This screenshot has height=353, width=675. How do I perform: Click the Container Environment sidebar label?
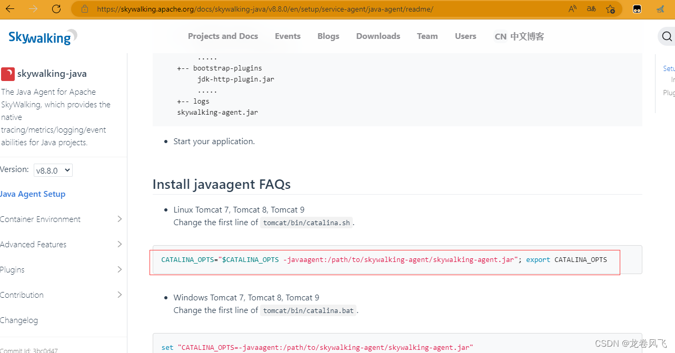click(x=40, y=219)
